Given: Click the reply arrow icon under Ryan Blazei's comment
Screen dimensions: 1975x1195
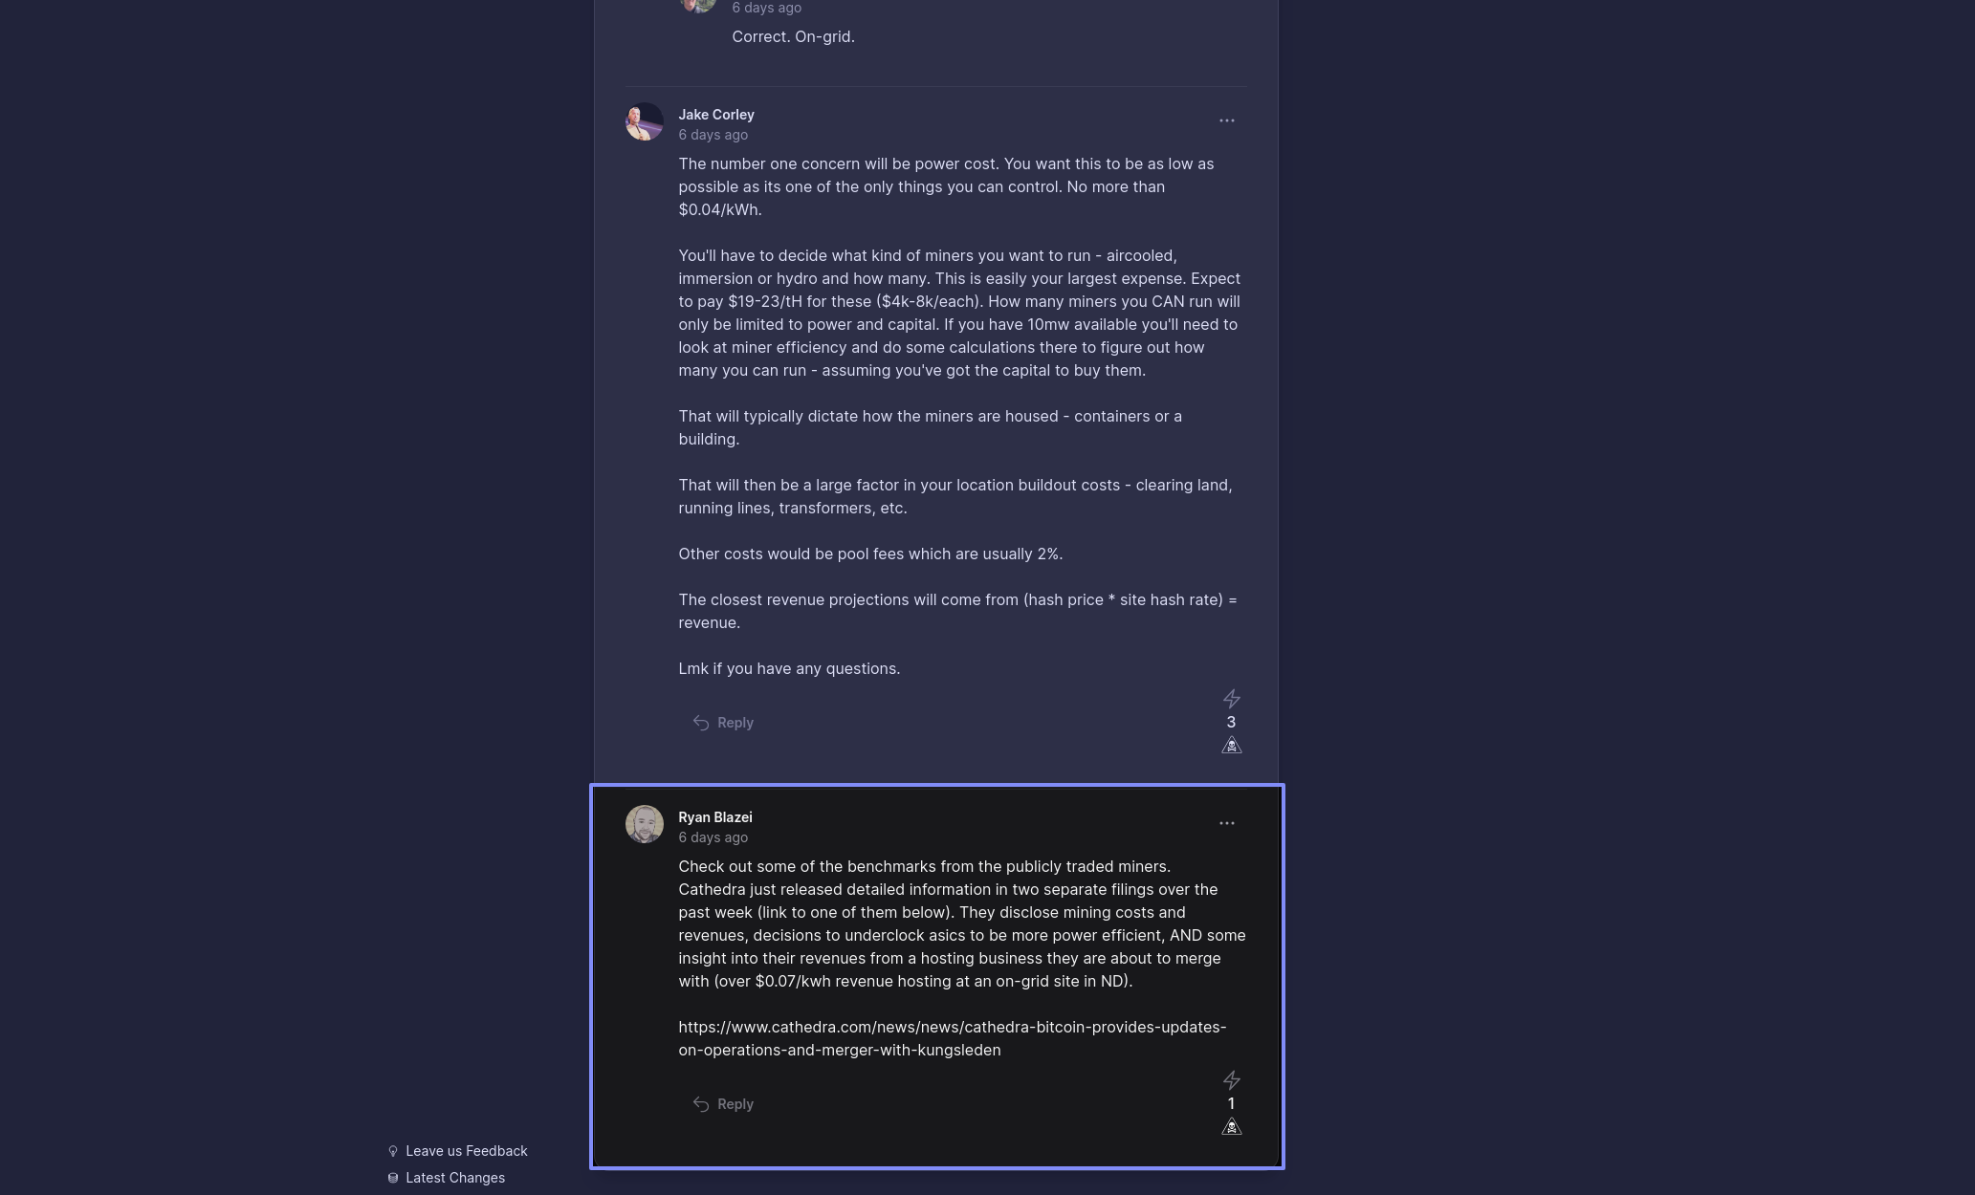Looking at the screenshot, I should pyautogui.click(x=701, y=1104).
